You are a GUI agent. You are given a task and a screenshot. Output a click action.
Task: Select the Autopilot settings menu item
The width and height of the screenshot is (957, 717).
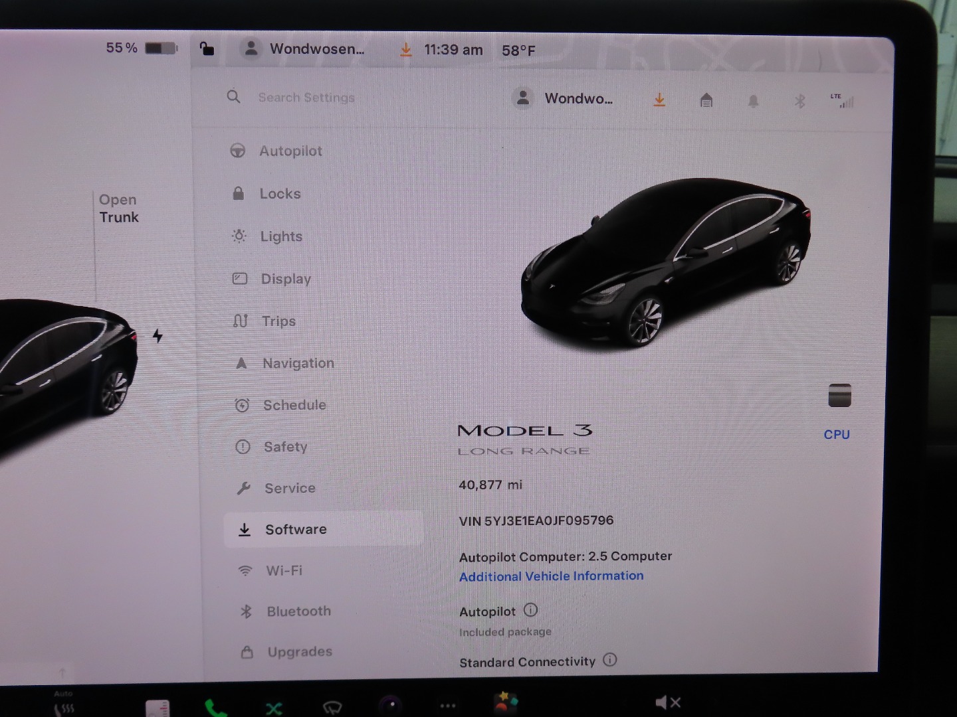(290, 151)
